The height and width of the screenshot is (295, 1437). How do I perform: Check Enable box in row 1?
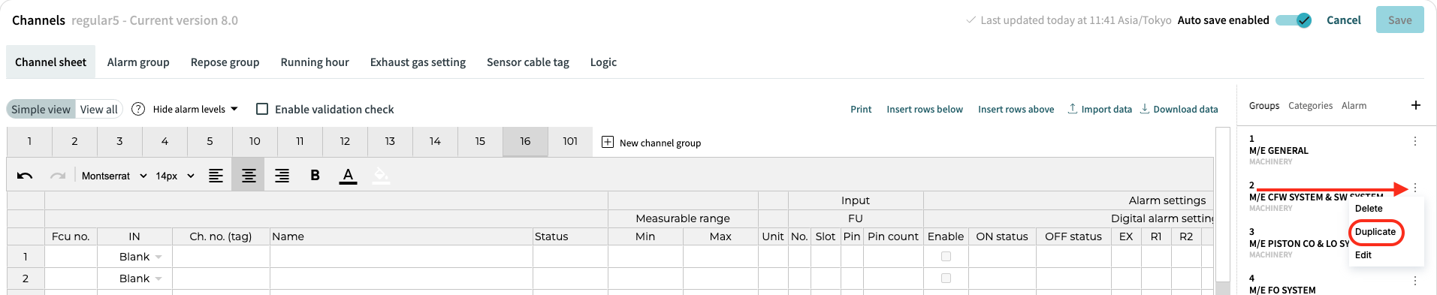coord(946,257)
